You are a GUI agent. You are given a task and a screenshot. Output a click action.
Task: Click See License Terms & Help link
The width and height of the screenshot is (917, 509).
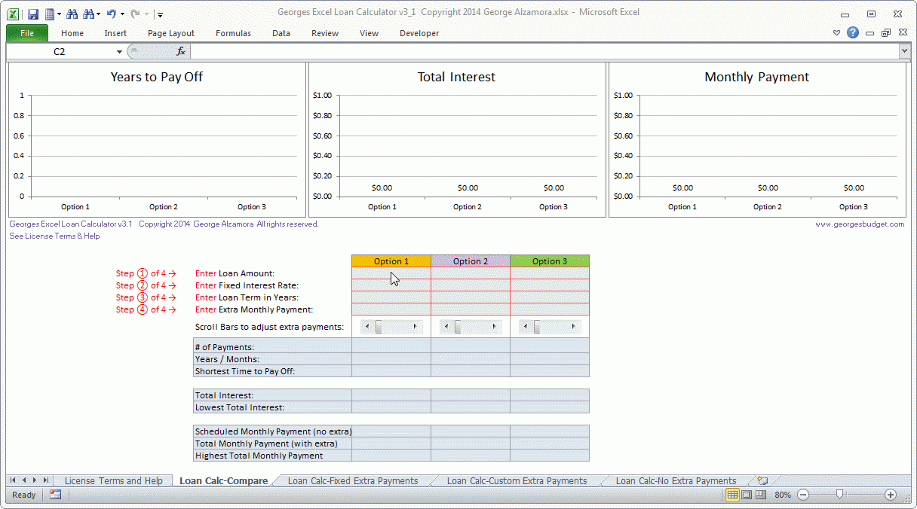54,236
